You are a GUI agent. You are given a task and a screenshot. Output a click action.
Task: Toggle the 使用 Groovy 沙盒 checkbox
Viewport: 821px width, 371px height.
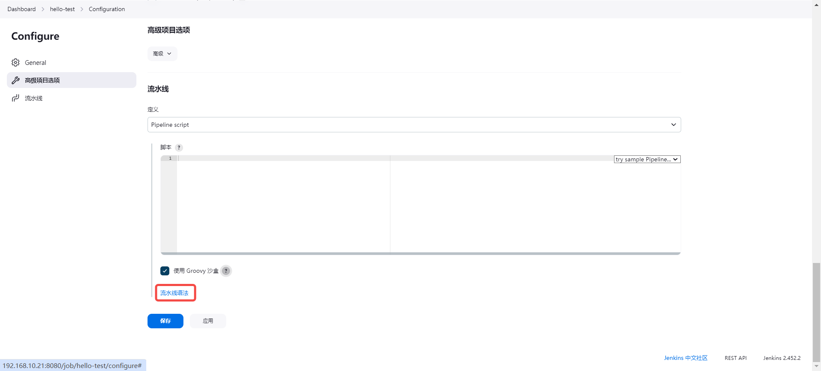[165, 271]
